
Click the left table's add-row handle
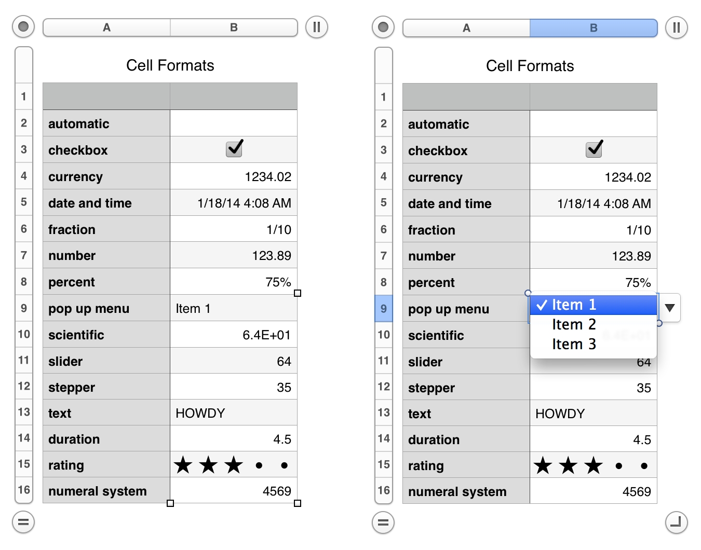pyautogui.click(x=23, y=522)
